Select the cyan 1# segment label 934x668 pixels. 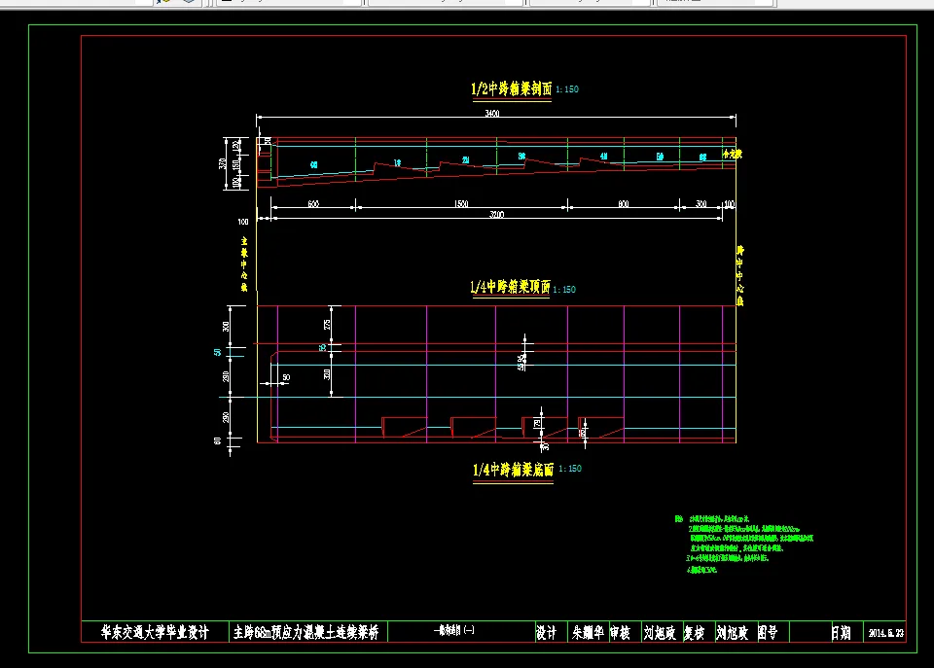pyautogui.click(x=397, y=162)
